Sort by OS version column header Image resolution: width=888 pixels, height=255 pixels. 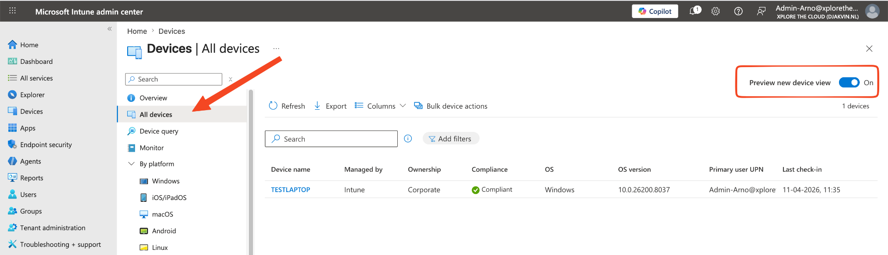634,169
